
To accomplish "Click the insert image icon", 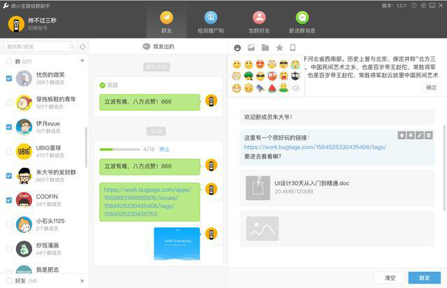I will [x=251, y=48].
